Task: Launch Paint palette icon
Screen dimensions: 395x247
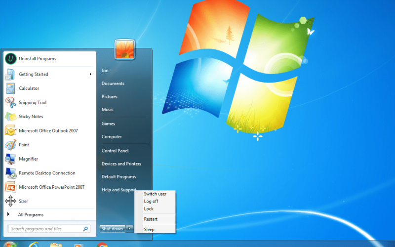Action: [10, 145]
